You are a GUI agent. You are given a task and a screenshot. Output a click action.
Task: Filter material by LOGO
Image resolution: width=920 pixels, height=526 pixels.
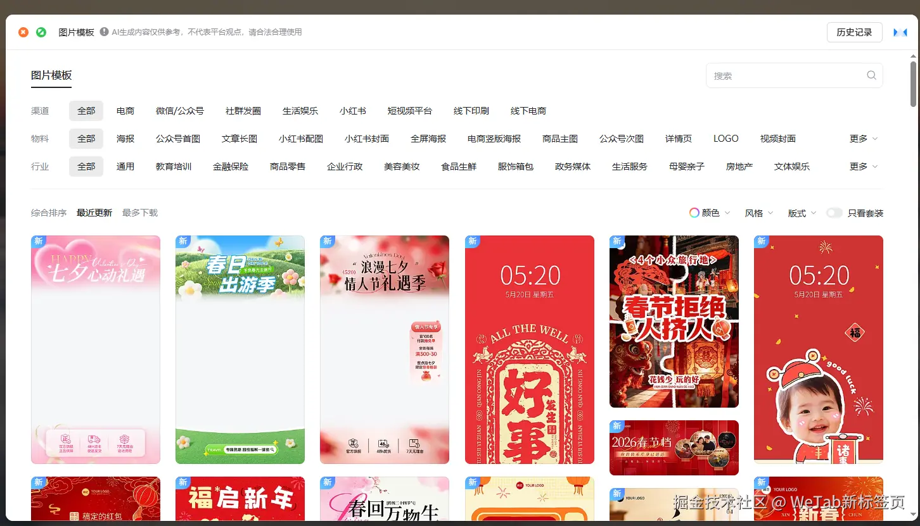[726, 139]
